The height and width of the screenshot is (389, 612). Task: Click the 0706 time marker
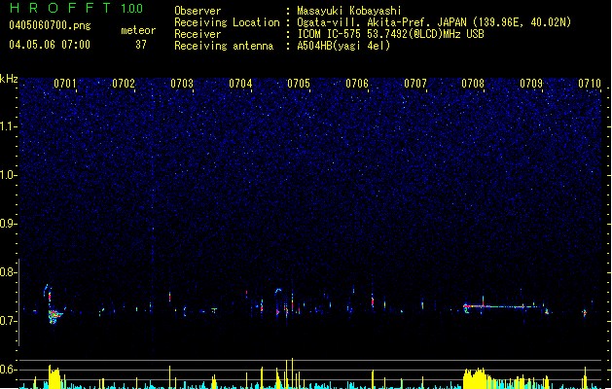tap(357, 84)
